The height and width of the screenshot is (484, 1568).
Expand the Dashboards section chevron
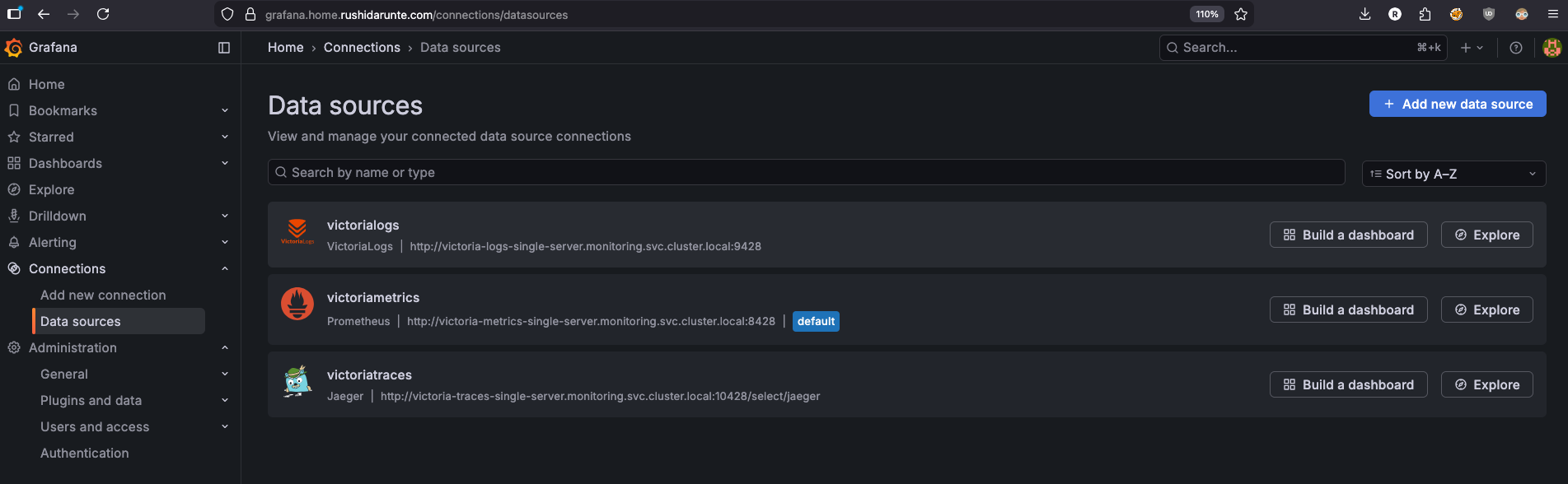[225, 163]
